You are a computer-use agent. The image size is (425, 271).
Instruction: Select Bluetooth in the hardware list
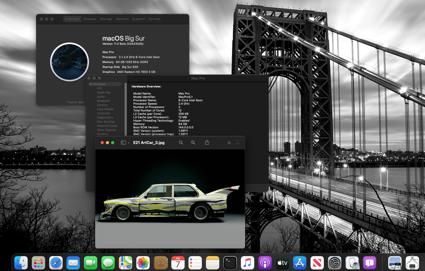104,101
